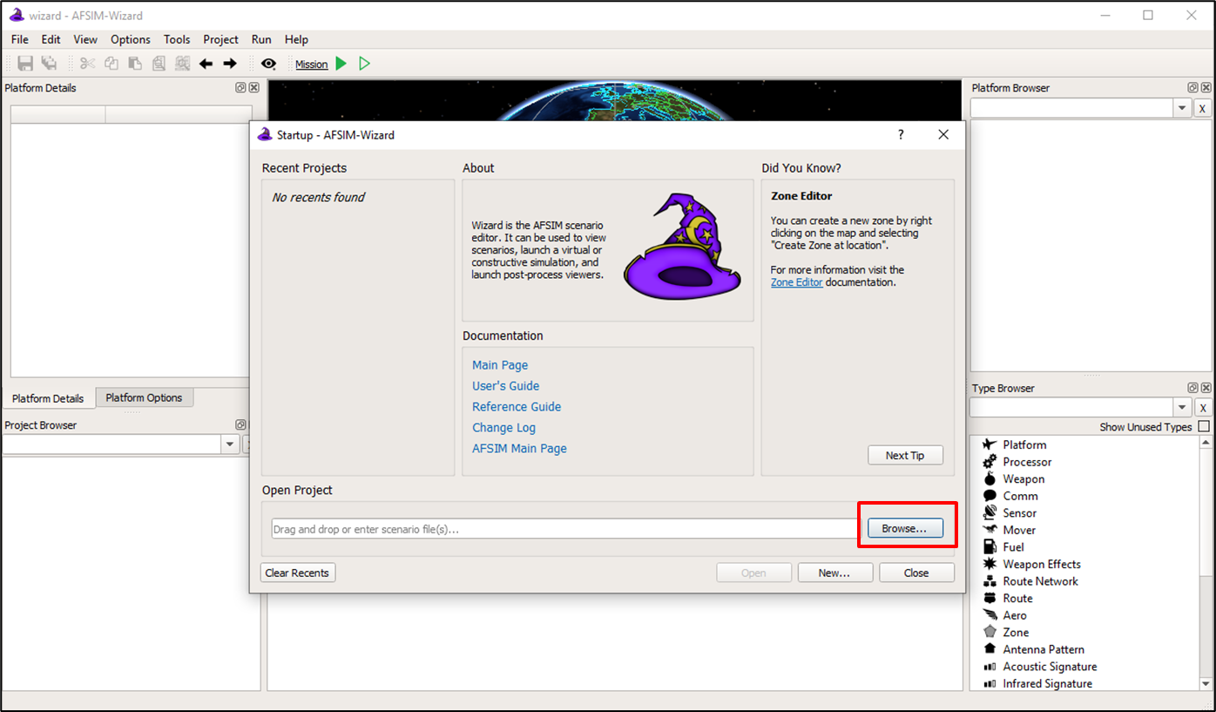1216x712 pixels.
Task: Float the Project Browser panel
Action: point(240,425)
